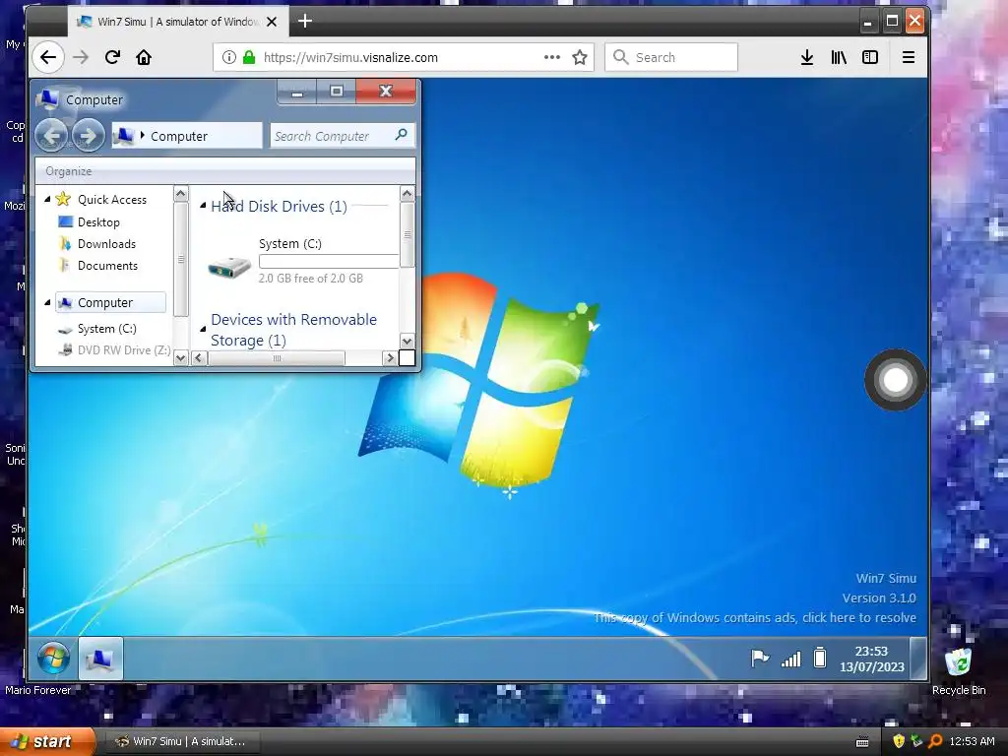Click XP start button

click(48, 741)
